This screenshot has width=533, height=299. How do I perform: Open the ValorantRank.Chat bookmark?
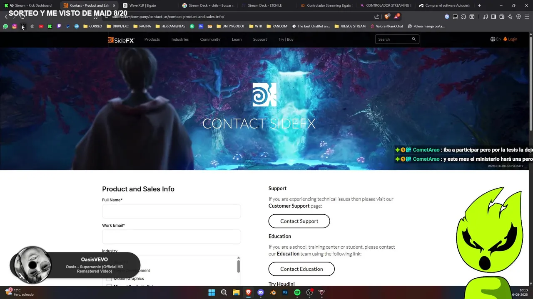[387, 26]
